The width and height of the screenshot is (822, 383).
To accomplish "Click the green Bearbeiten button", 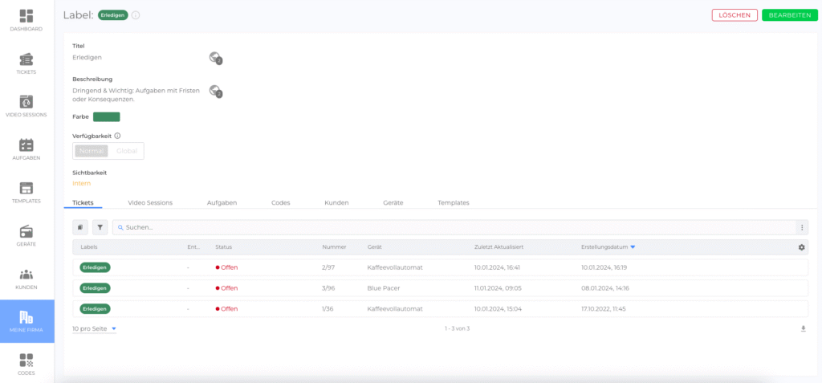I will 789,15.
